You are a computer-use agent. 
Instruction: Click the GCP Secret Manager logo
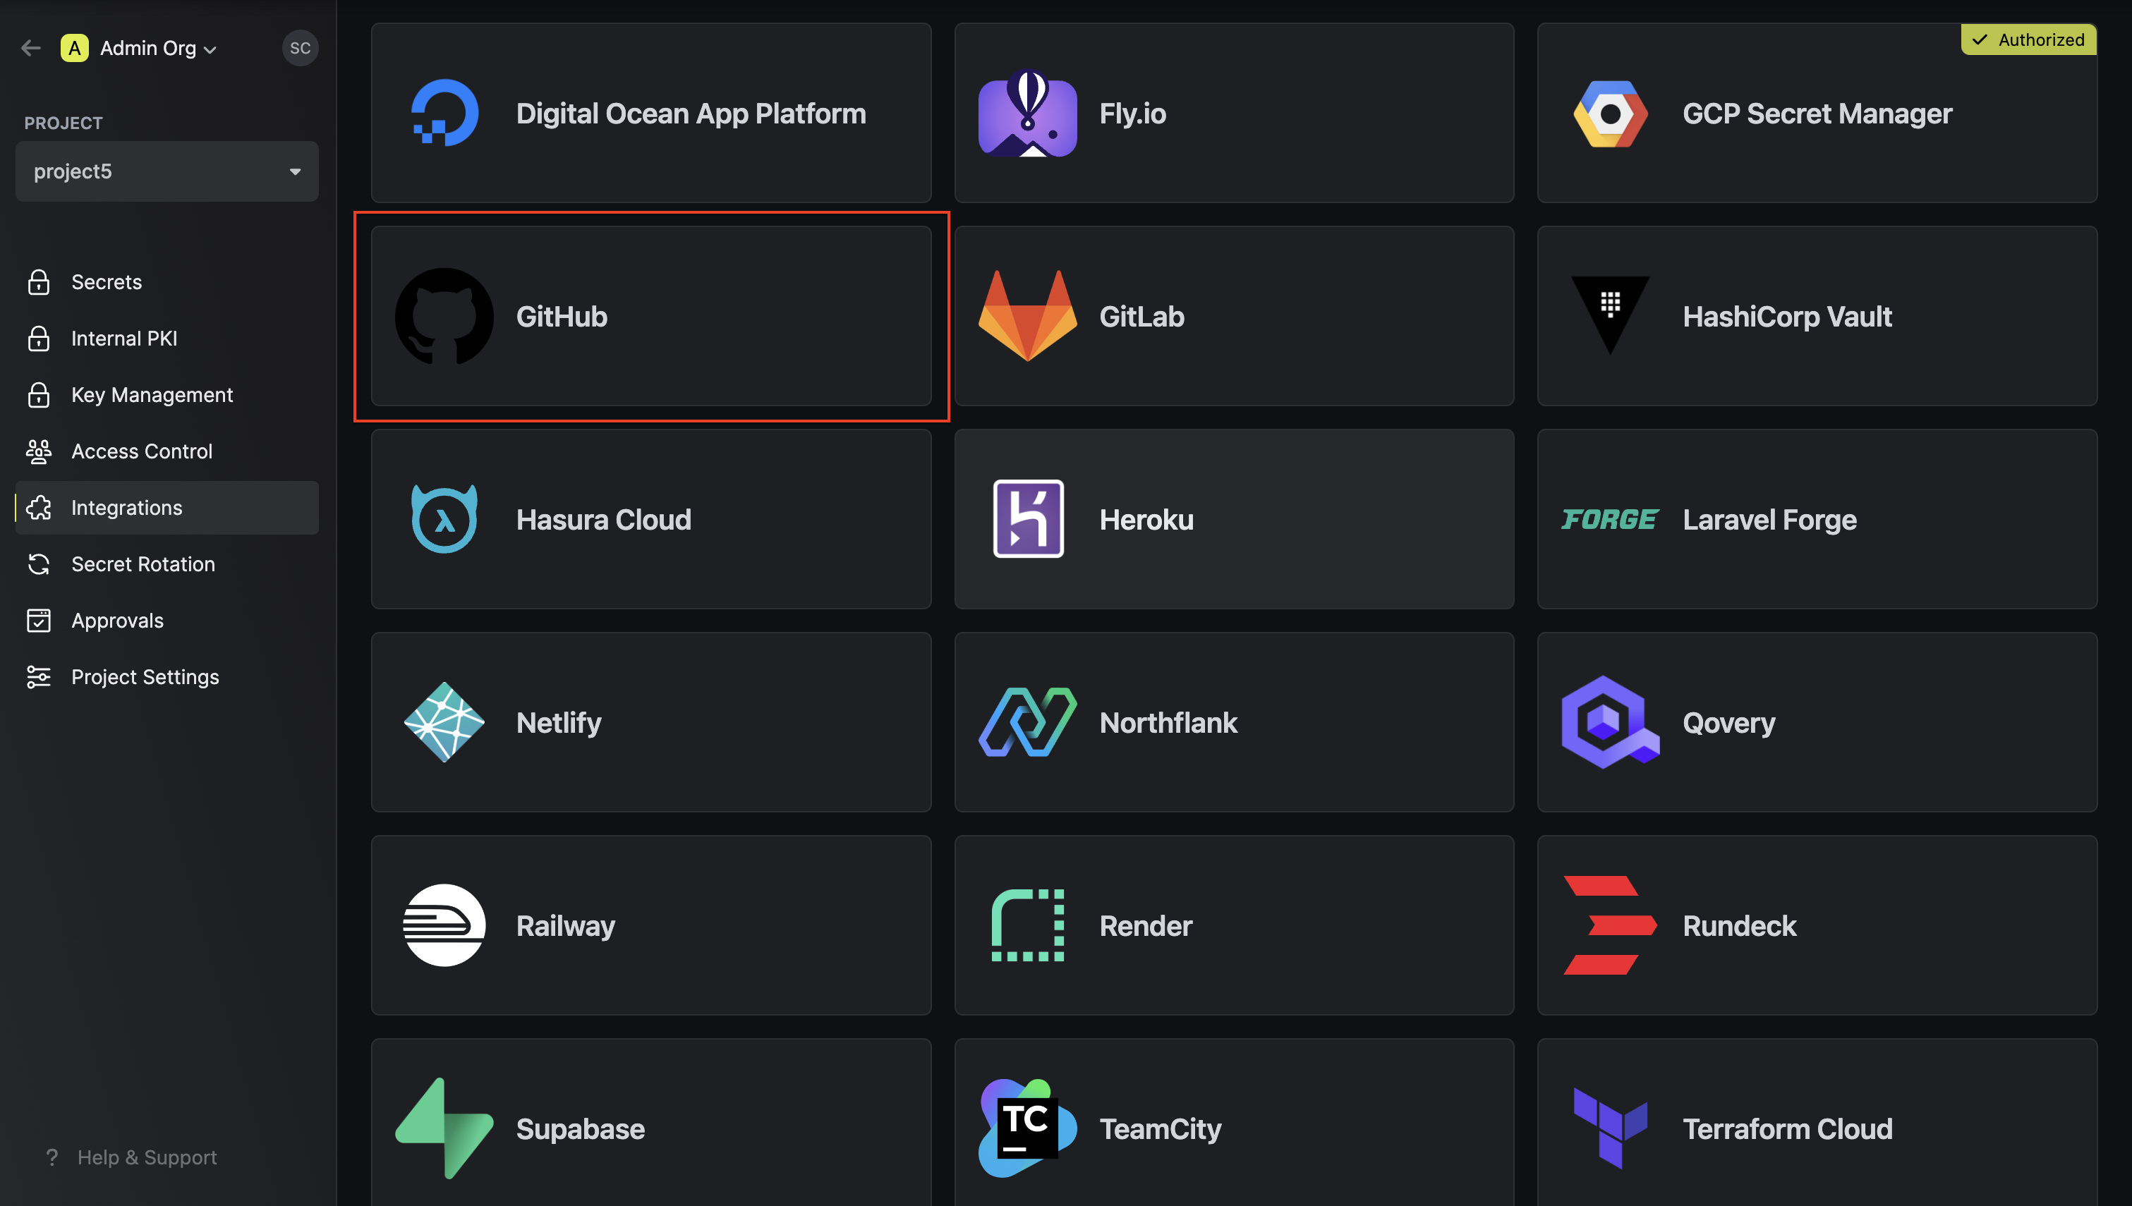click(x=1610, y=114)
